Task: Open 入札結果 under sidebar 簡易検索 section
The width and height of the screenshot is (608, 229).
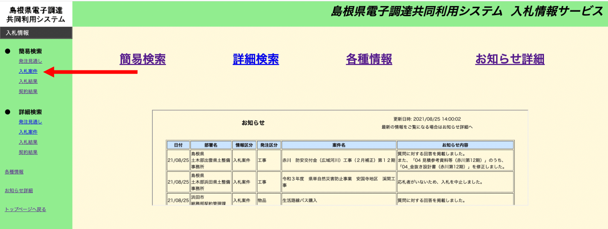Action: [28, 81]
